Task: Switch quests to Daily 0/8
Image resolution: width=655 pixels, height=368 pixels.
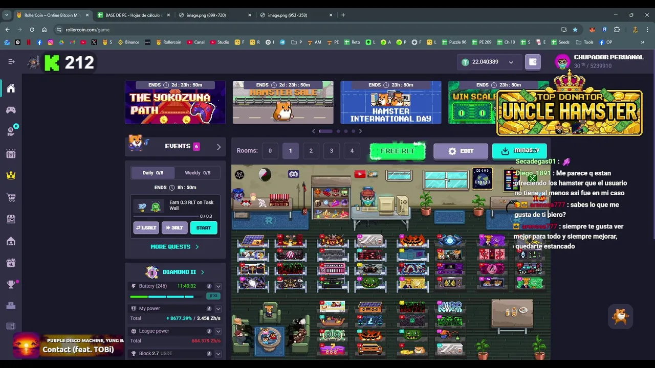Action: coord(153,173)
